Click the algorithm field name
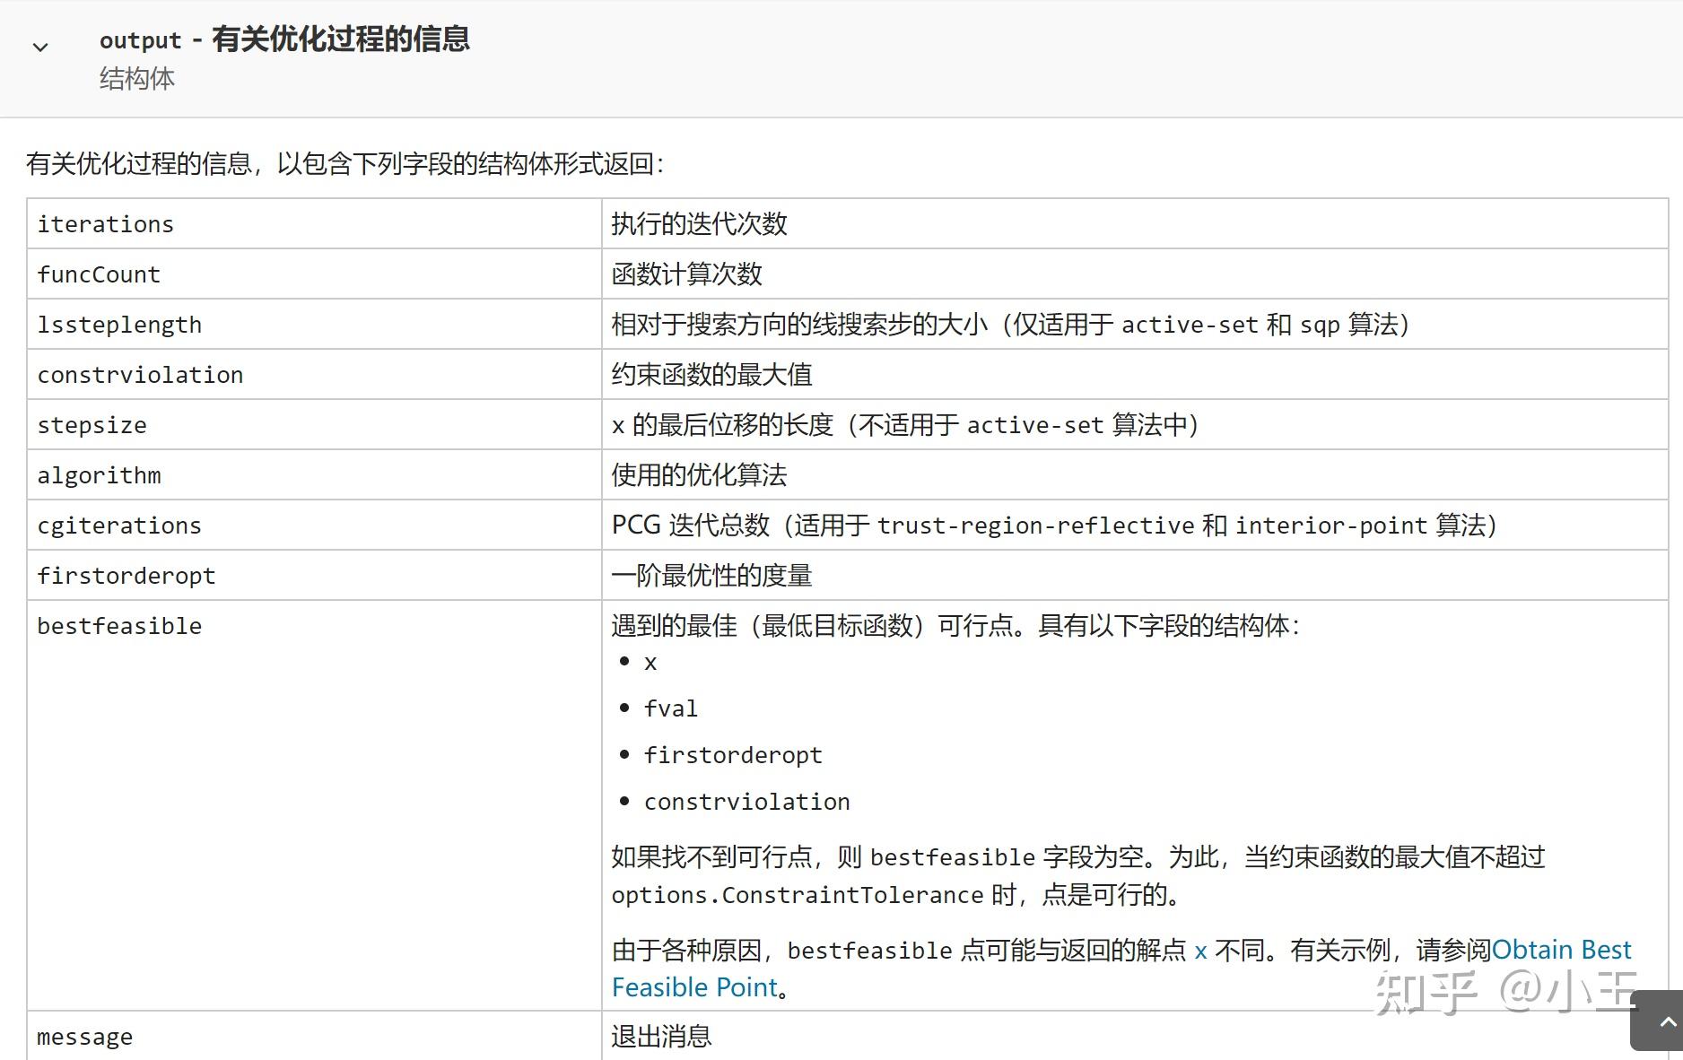Image resolution: width=1683 pixels, height=1060 pixels. coord(100,475)
